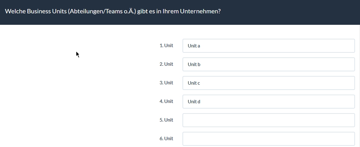Screen dimensions: 360x147
Task: Click the '2. Unit' label
Action: point(166,64)
